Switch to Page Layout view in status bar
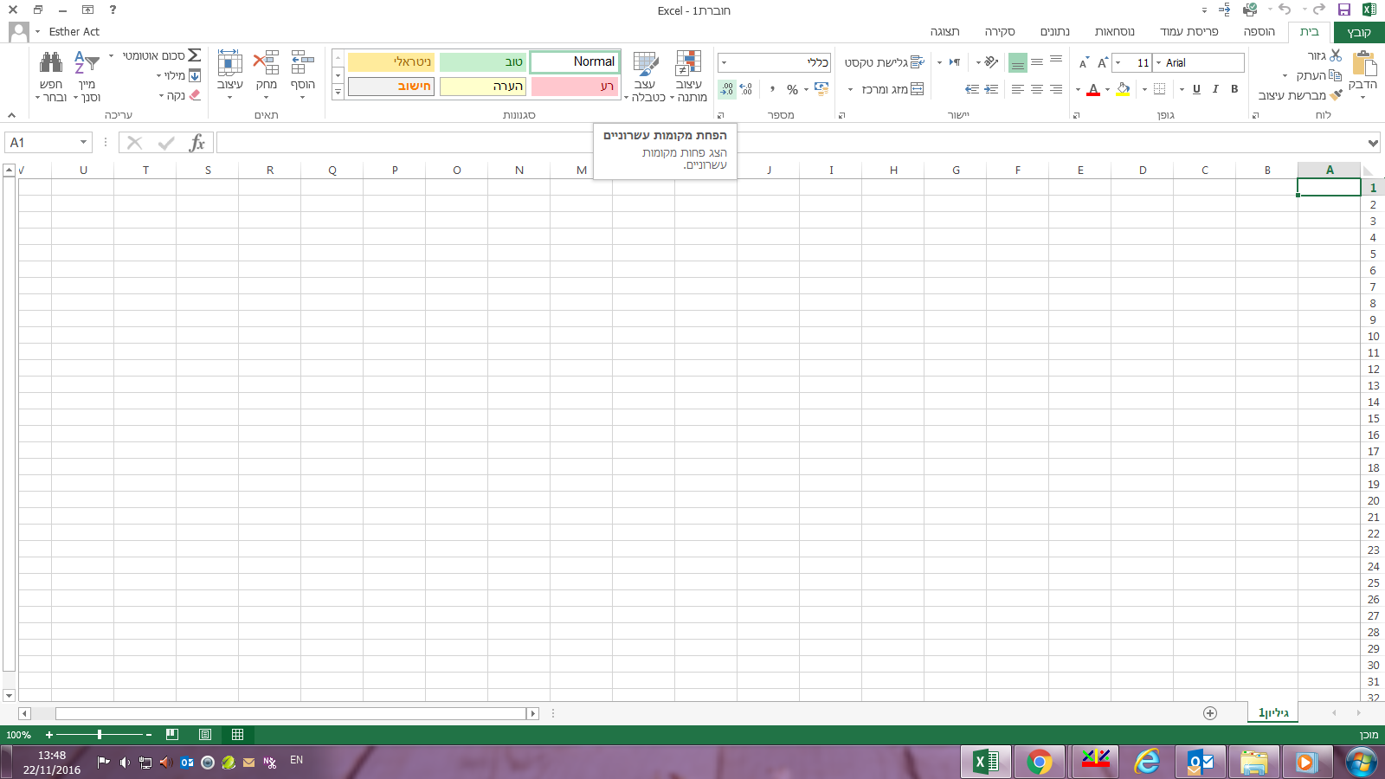Screen dimensions: 1385x779 (x=205, y=735)
